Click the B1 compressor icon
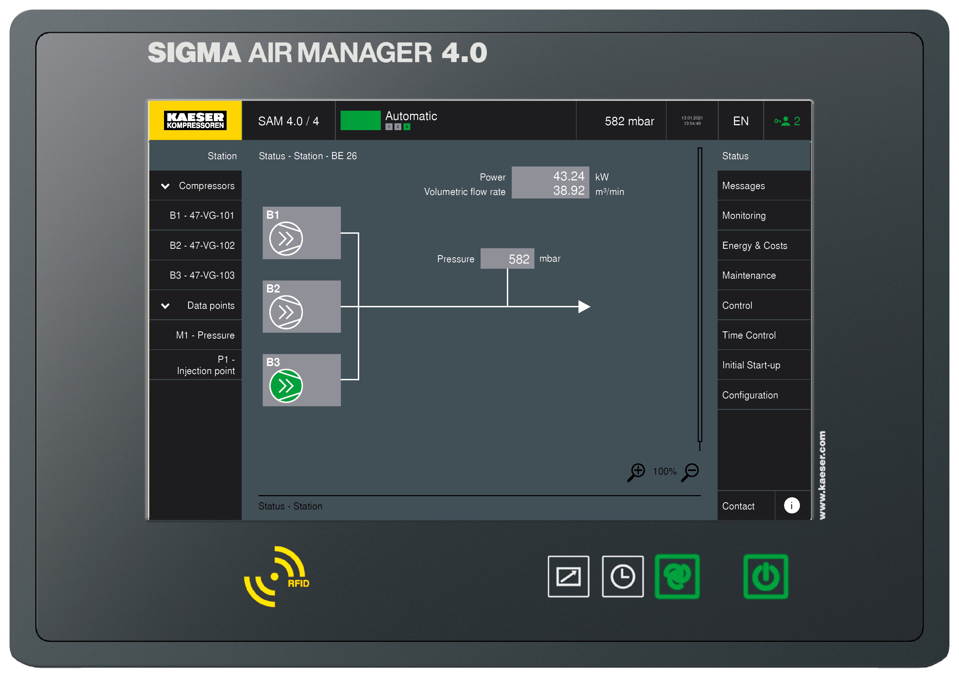This screenshot has width=959, height=678. click(x=286, y=239)
